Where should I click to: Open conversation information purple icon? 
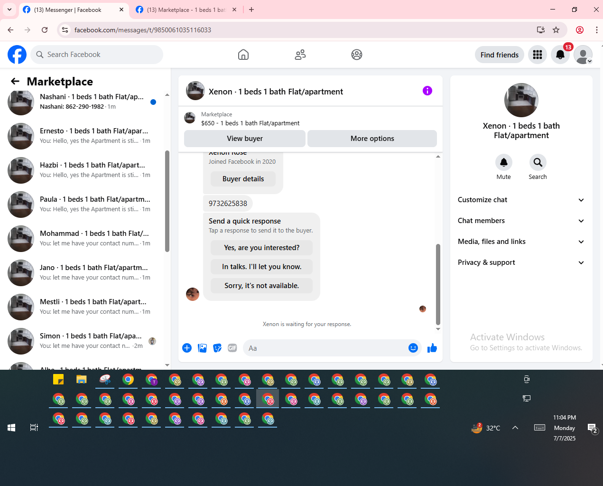427,91
